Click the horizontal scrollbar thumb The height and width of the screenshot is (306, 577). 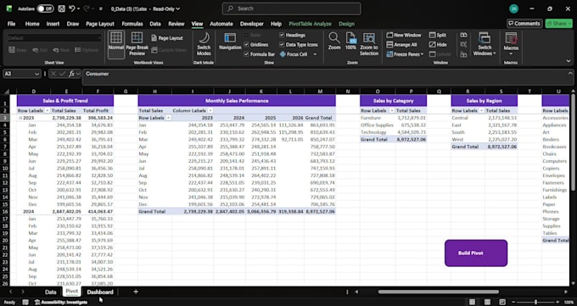pyautogui.click(x=439, y=292)
